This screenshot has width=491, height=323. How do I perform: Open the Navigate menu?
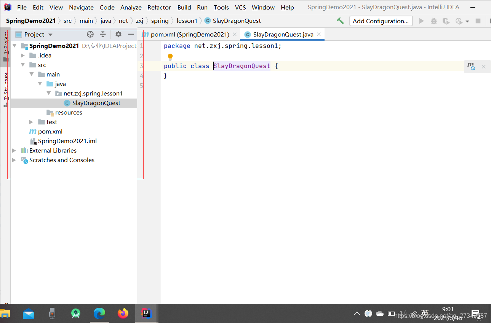pyautogui.click(x=81, y=7)
